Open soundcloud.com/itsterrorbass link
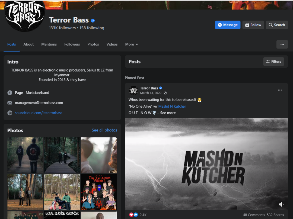This screenshot has width=293, height=219. (x=39, y=113)
